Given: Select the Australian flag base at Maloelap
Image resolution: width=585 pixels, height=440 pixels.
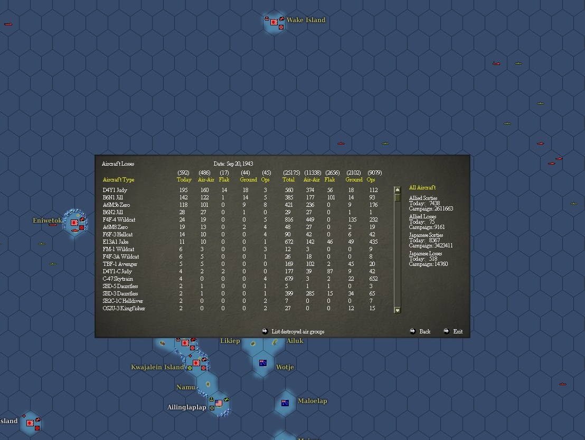Looking at the screenshot, I should coord(285,403).
